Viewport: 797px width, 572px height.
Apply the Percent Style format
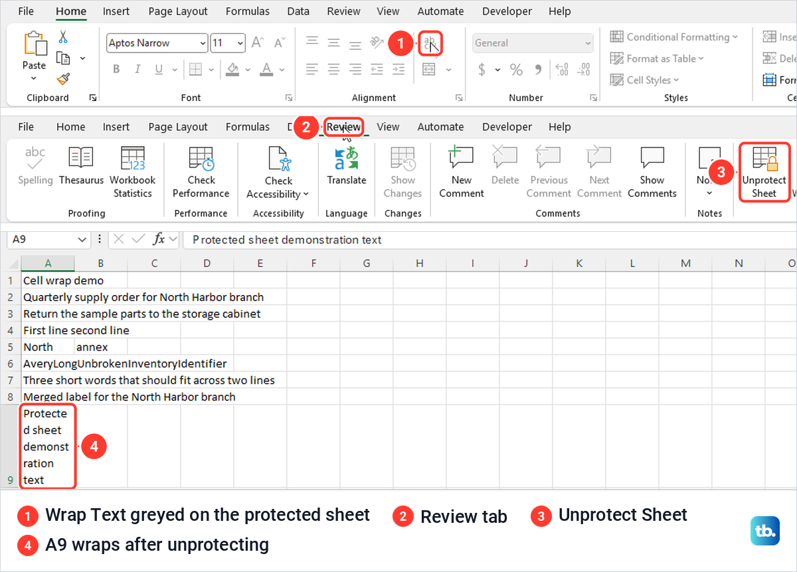(516, 69)
